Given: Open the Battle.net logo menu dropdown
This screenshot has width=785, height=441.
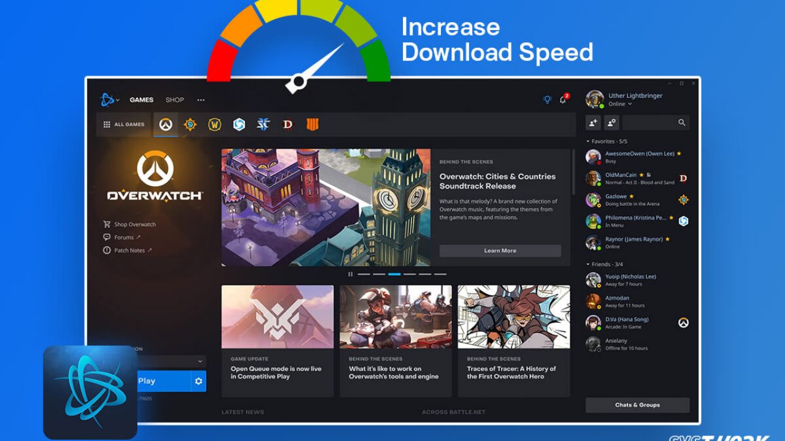Looking at the screenshot, I should 110,100.
